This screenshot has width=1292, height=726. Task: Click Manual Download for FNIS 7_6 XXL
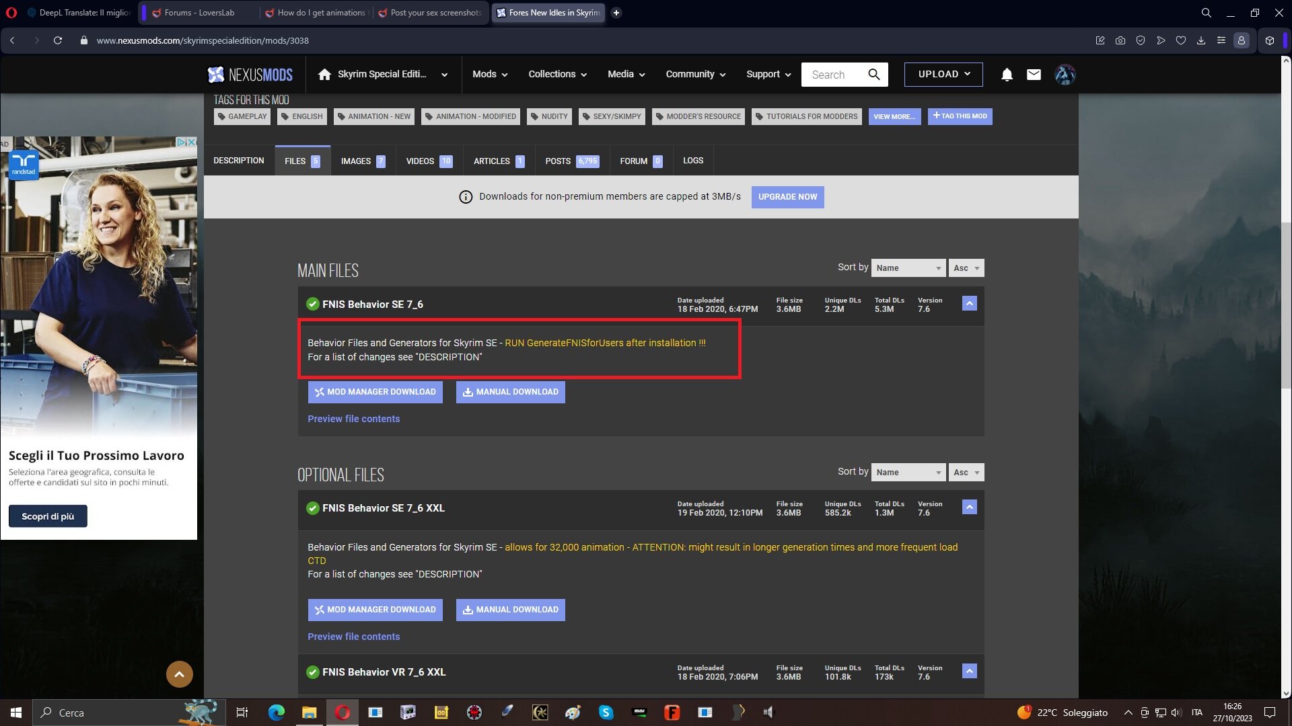tap(511, 610)
